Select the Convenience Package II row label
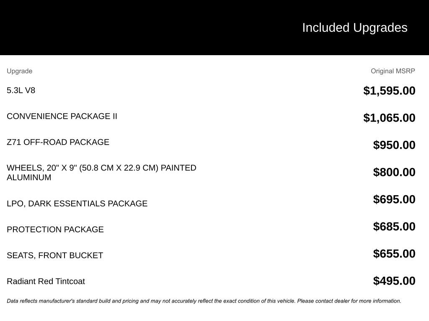429x321 pixels. click(62, 116)
